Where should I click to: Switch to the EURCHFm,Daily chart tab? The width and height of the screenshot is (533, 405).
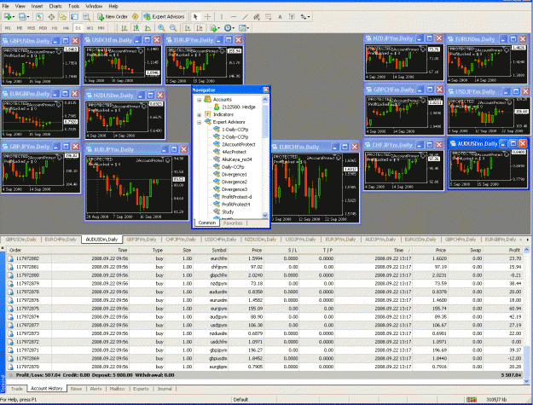pos(61,240)
